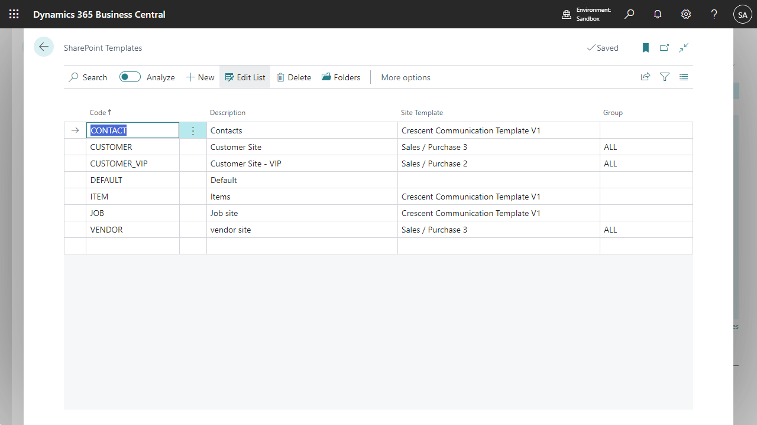Click the Customer Site - VIP description cell
The image size is (757, 425).
pyautogui.click(x=302, y=164)
